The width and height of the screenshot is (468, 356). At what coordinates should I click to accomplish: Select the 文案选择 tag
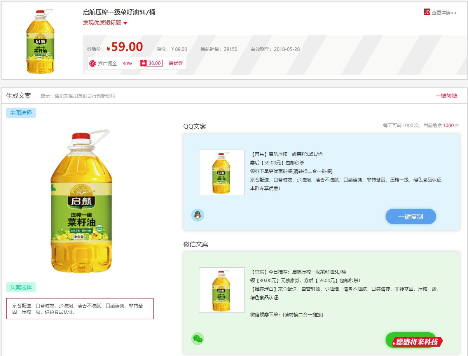[x=21, y=287]
